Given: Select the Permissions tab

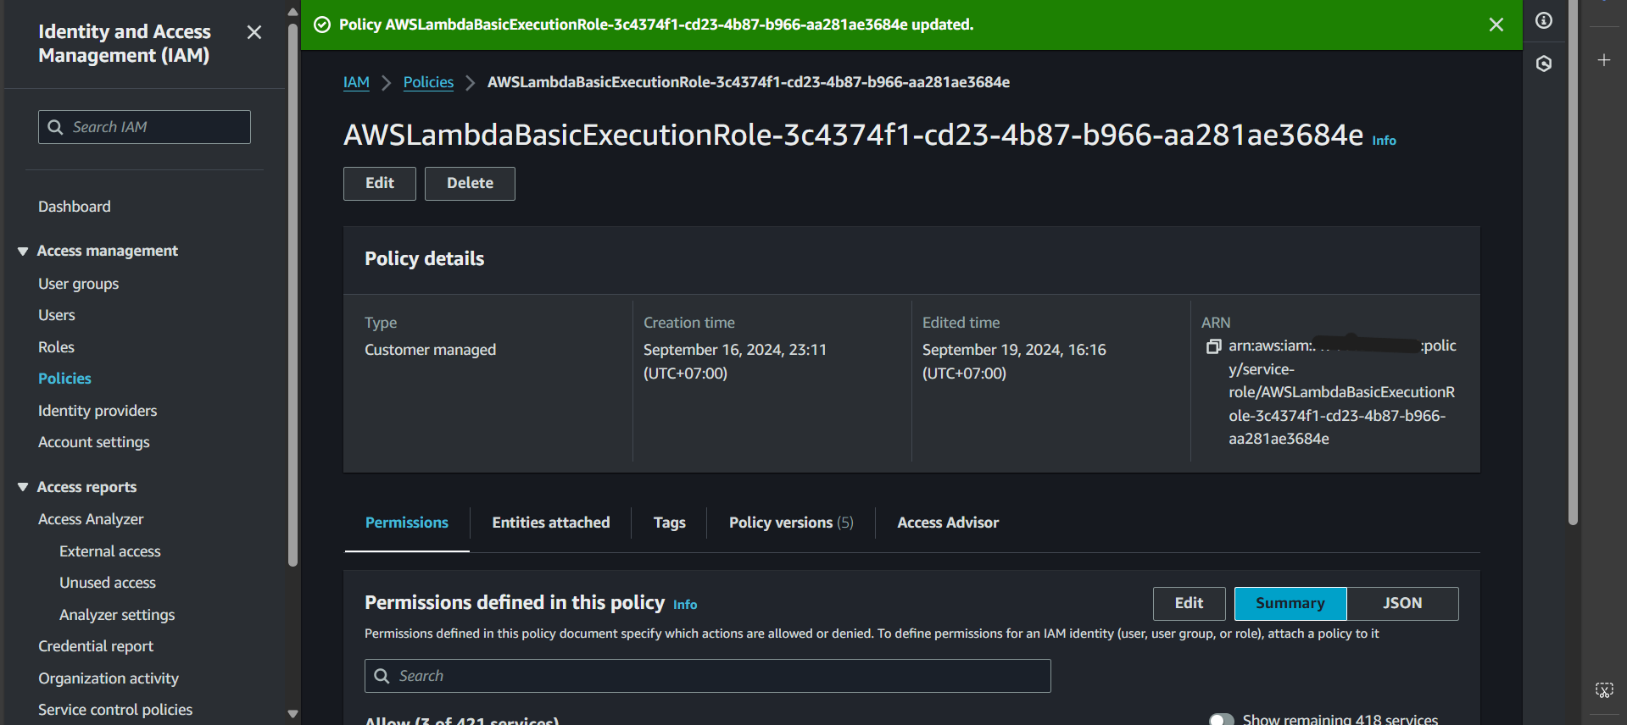Looking at the screenshot, I should pyautogui.click(x=407, y=523).
